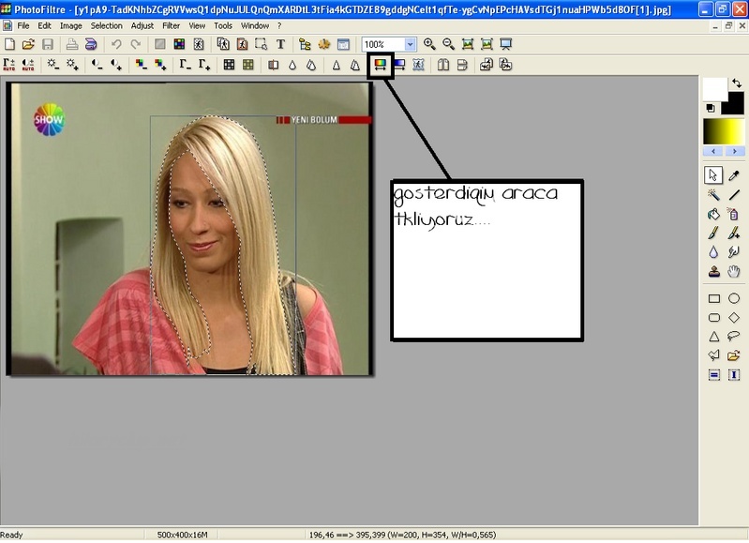
Task: Undo the last action
Action: pos(116,44)
